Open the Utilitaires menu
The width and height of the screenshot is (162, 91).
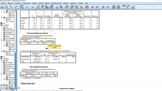coord(73,3)
